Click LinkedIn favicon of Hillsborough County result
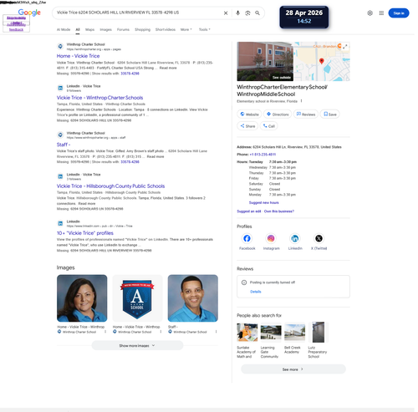The height and width of the screenshot is (412, 418). pos(60,176)
